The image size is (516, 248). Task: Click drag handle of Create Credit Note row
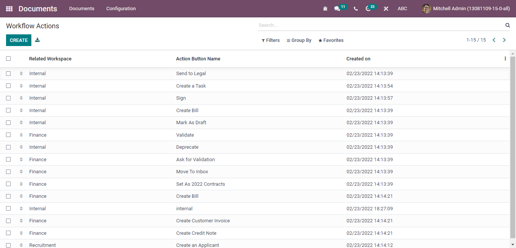click(x=21, y=233)
